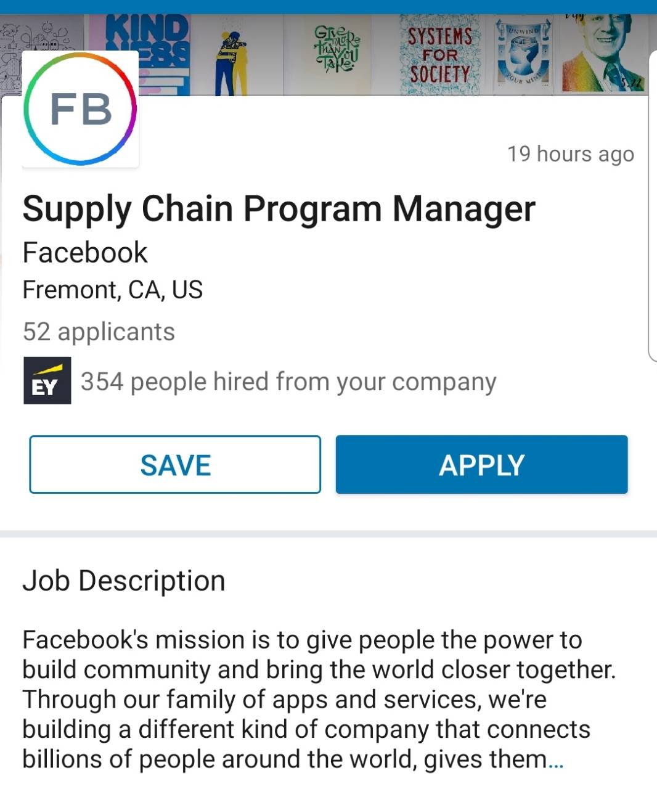
Task: Expand the truncated job description ellipsis
Action: pyautogui.click(x=556, y=759)
